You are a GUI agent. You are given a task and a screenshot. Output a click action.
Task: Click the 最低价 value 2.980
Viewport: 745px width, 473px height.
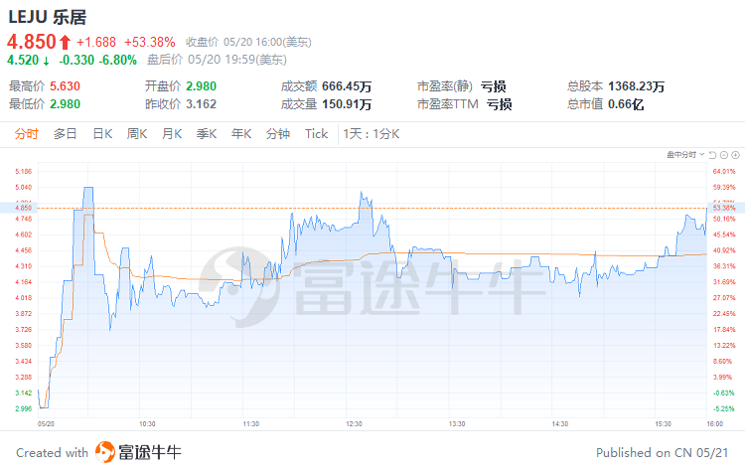pyautogui.click(x=66, y=103)
